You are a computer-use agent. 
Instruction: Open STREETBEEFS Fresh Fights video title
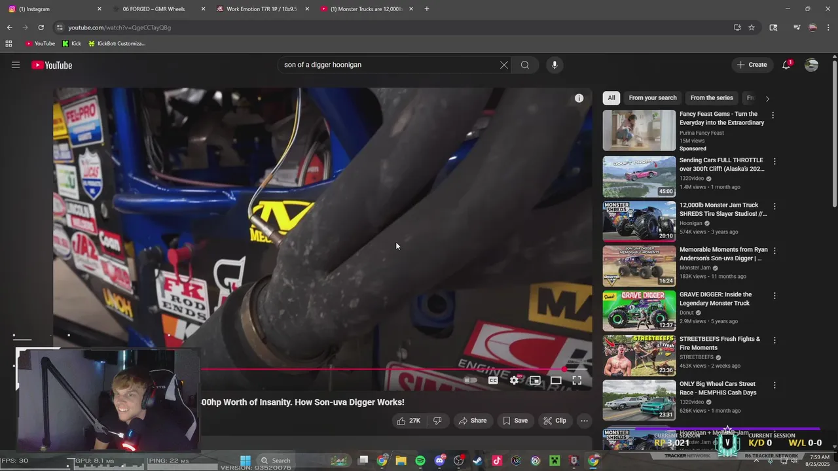click(720, 343)
